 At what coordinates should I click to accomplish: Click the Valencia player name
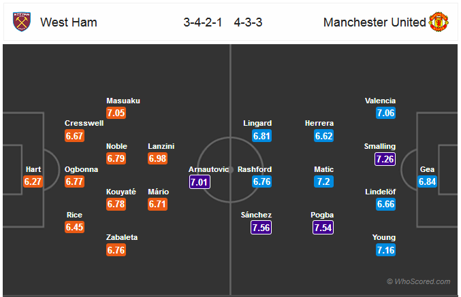tap(380, 101)
